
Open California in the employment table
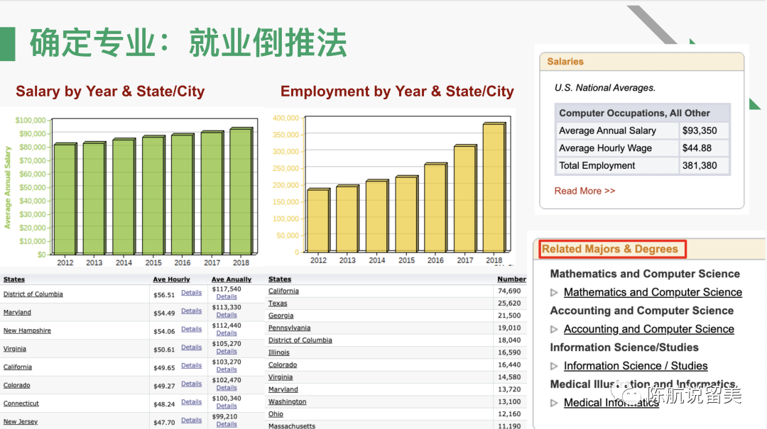point(283,291)
